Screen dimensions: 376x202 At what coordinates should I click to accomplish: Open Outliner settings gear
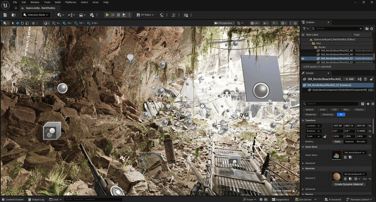[x=372, y=29]
